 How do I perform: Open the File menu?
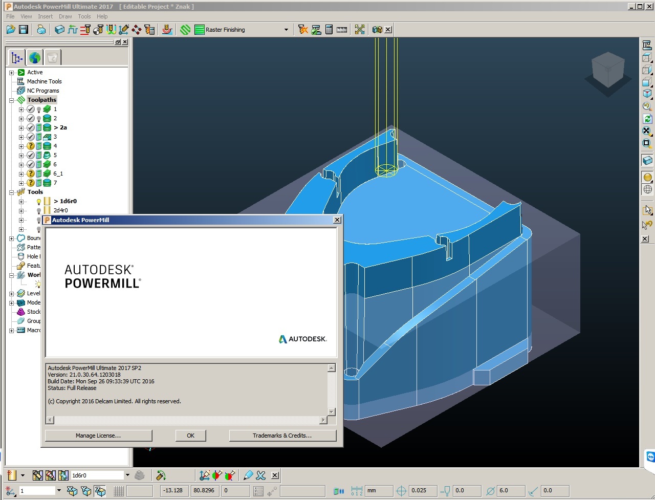10,16
